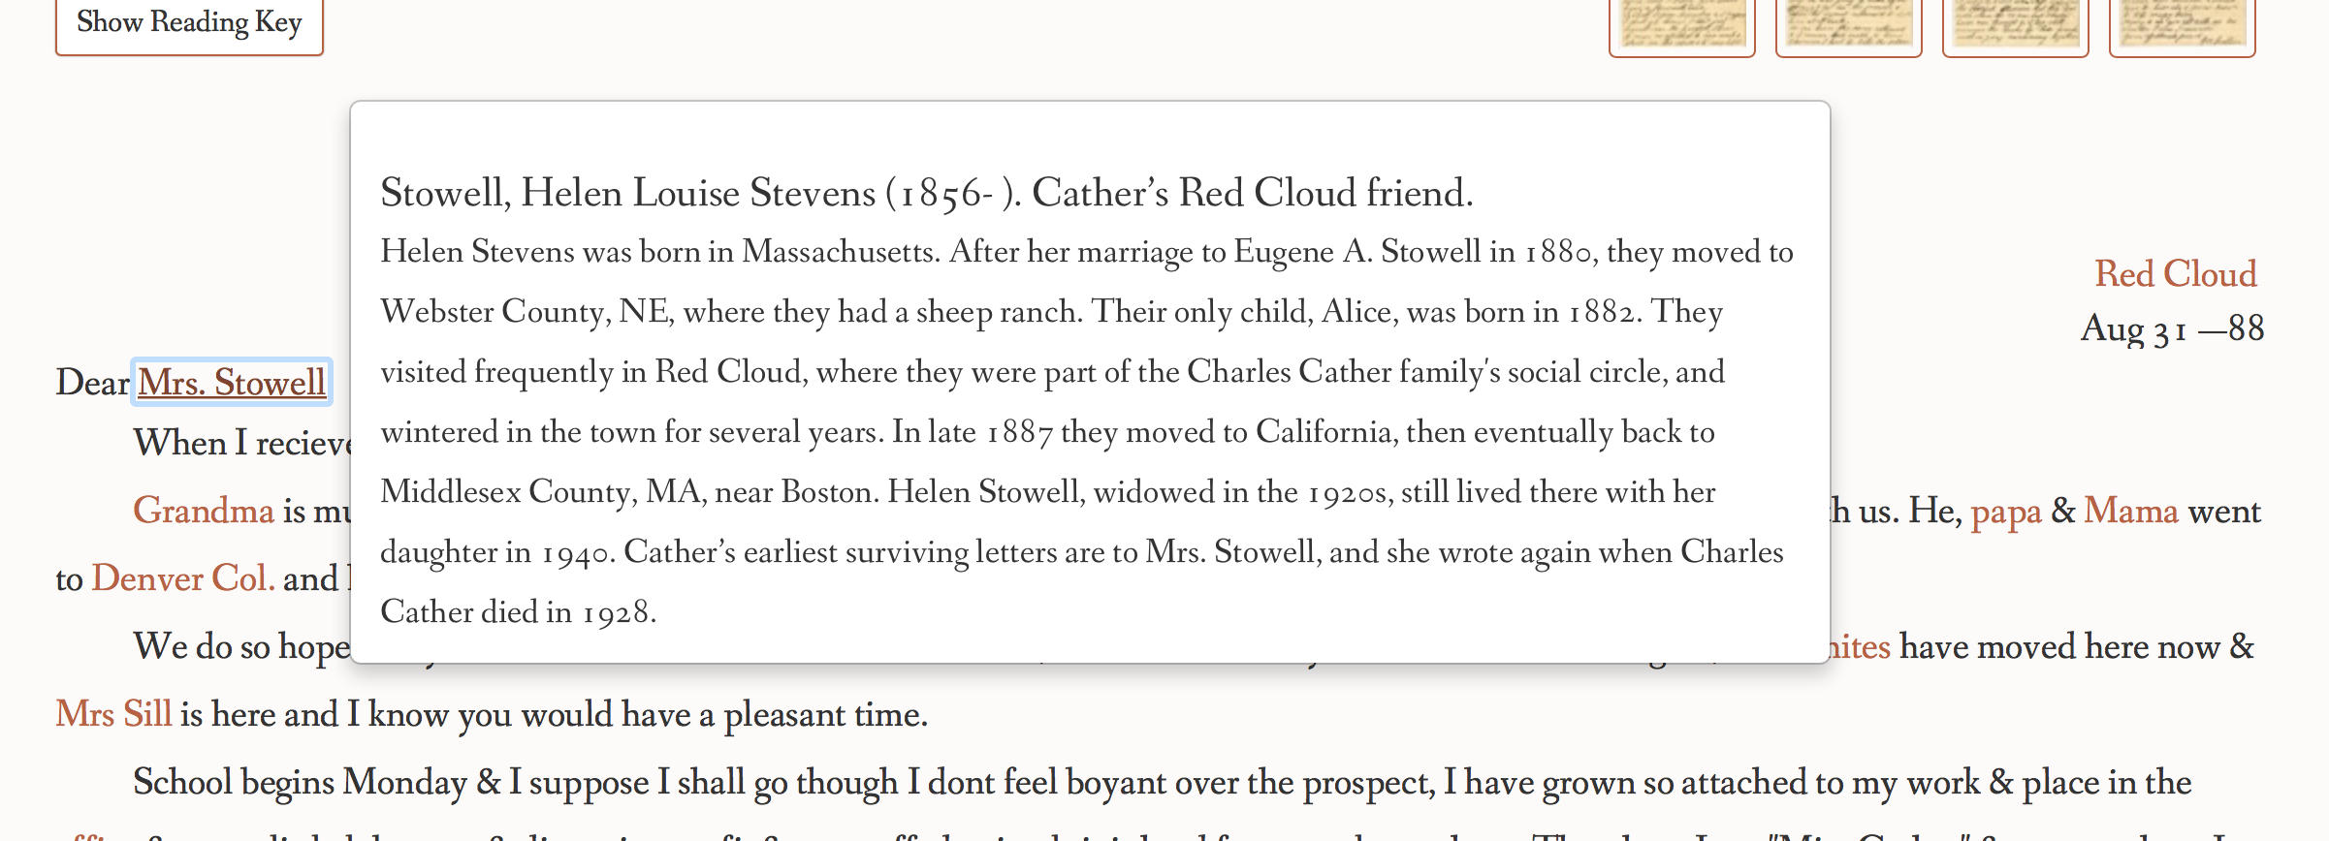Open the first letter page thumbnail
The height and width of the screenshot is (841, 2329).
pos(1682,25)
